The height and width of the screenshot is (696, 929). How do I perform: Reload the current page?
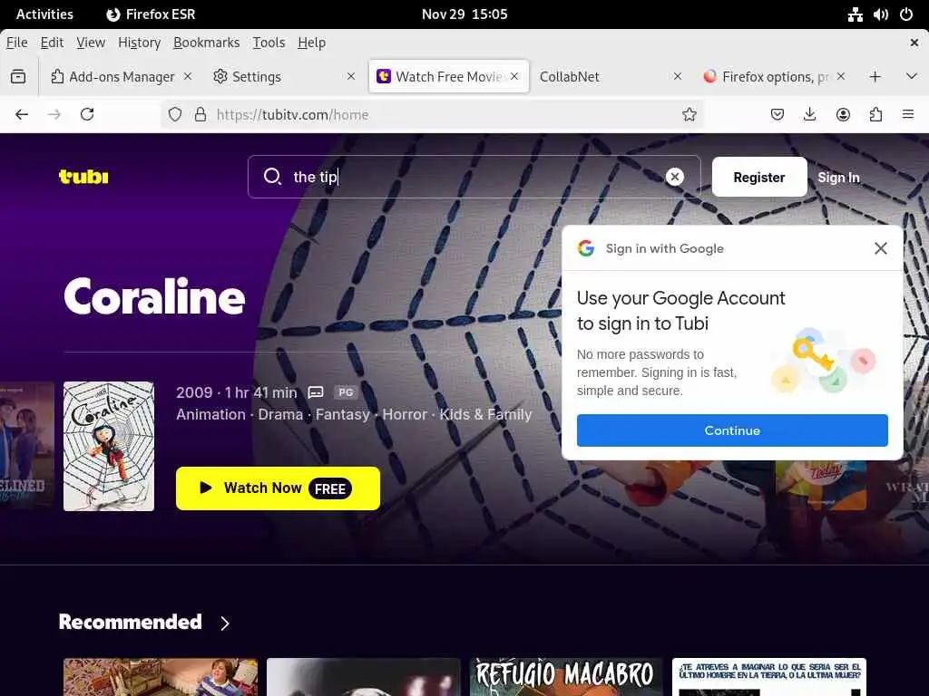pyautogui.click(x=87, y=114)
